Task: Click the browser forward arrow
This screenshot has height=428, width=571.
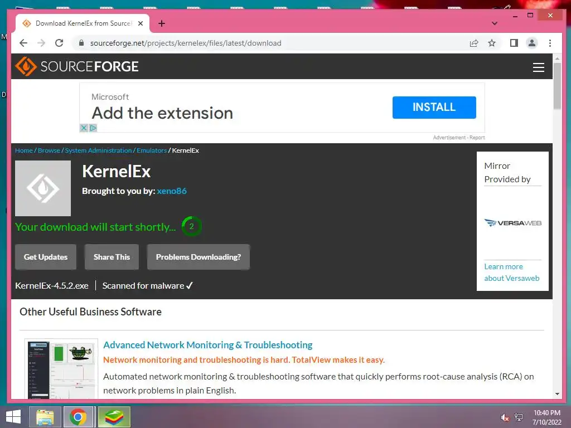Action: tap(41, 43)
